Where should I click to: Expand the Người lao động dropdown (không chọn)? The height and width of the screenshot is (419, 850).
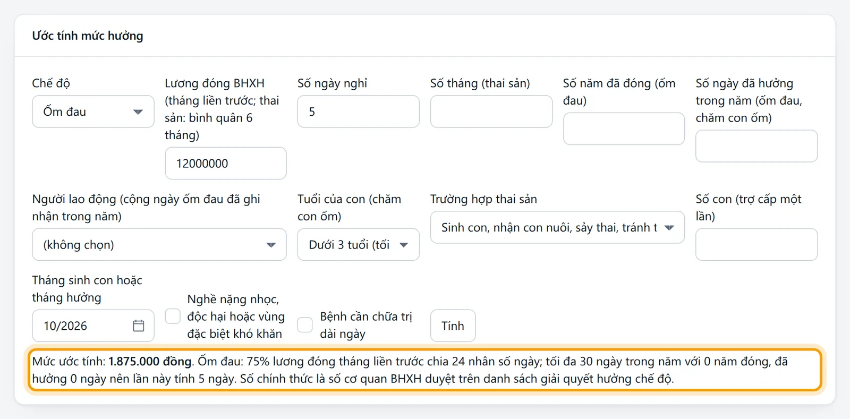click(x=159, y=244)
